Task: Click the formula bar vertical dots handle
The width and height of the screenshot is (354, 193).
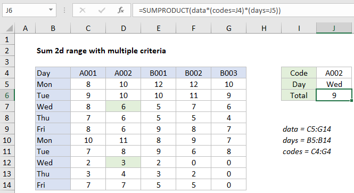Action: tap(64, 10)
